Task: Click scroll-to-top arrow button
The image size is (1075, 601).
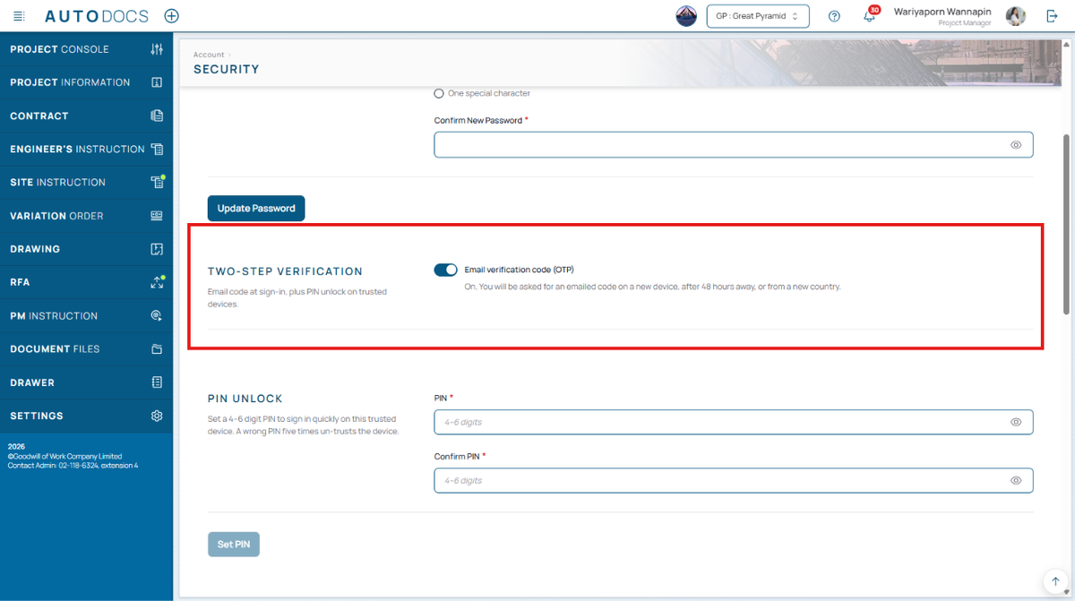Action: click(x=1054, y=580)
